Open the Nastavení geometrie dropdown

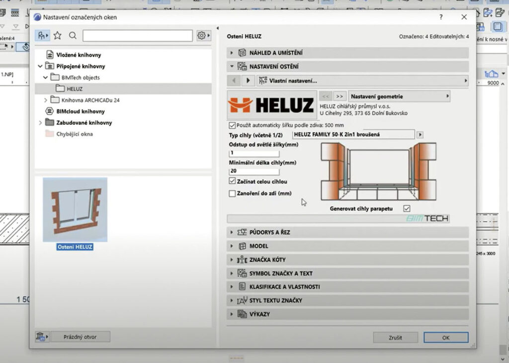pyautogui.click(x=399, y=96)
